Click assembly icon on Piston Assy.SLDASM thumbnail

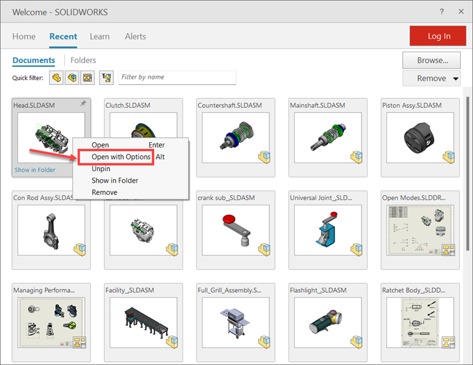point(449,157)
